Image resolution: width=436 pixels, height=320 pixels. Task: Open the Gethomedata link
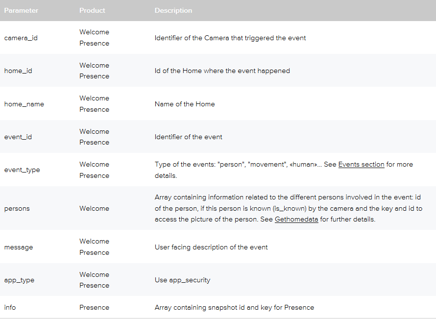[x=296, y=219]
